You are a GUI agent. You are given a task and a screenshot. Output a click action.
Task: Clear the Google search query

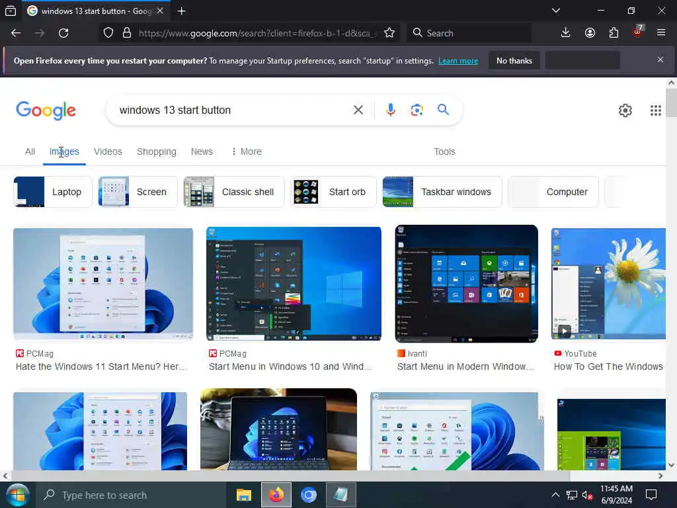tap(358, 110)
